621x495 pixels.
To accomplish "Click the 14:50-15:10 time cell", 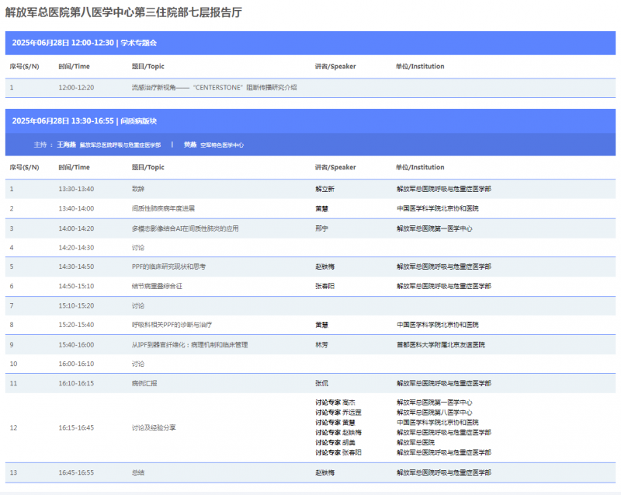I will (76, 286).
